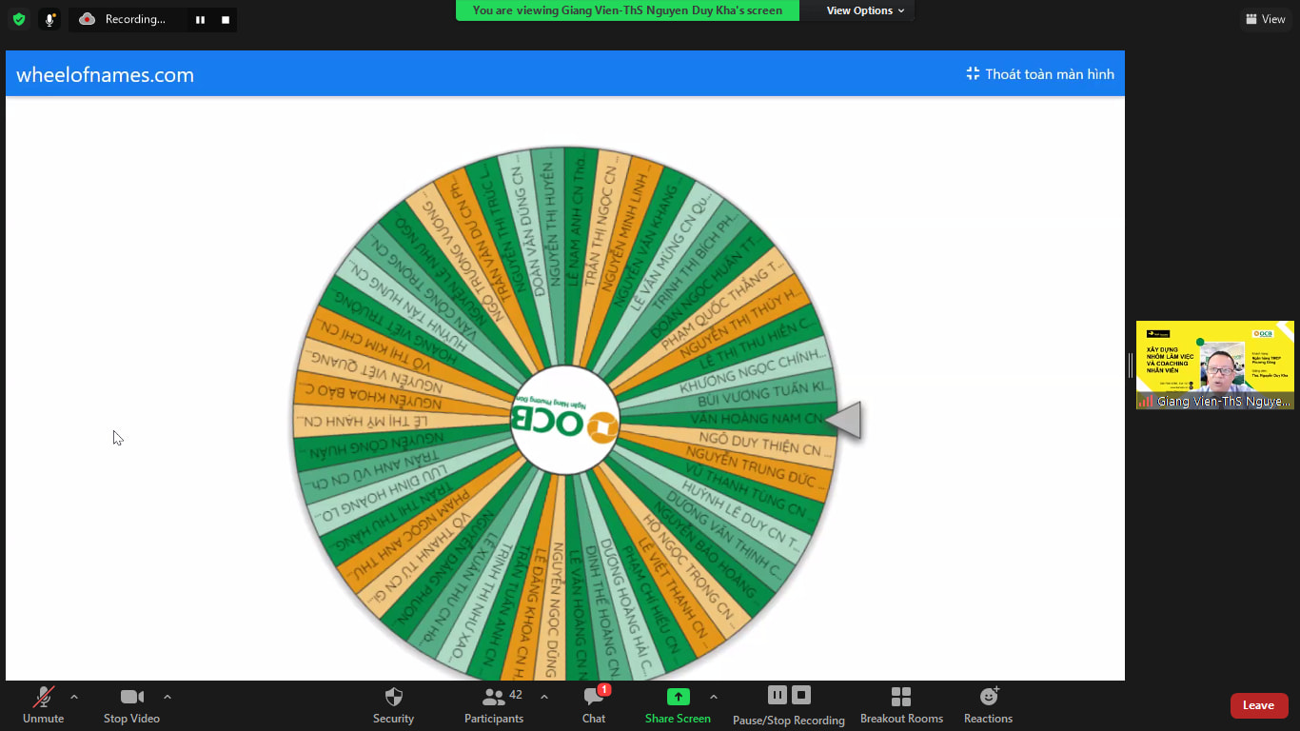Click the green encryption shield icon

19,19
